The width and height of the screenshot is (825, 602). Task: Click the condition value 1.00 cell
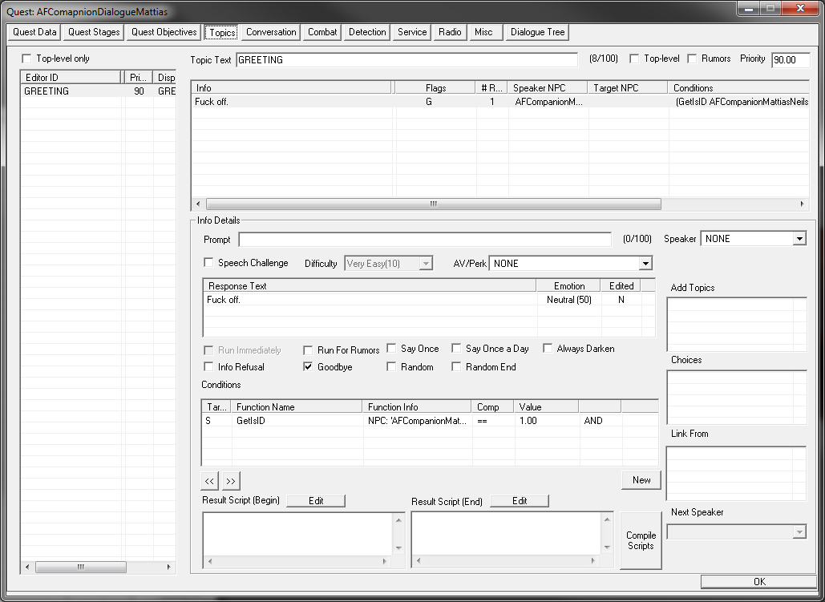point(547,421)
